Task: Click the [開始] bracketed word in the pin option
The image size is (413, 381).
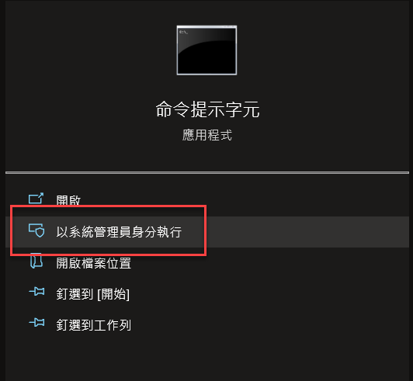Action: tap(113, 294)
